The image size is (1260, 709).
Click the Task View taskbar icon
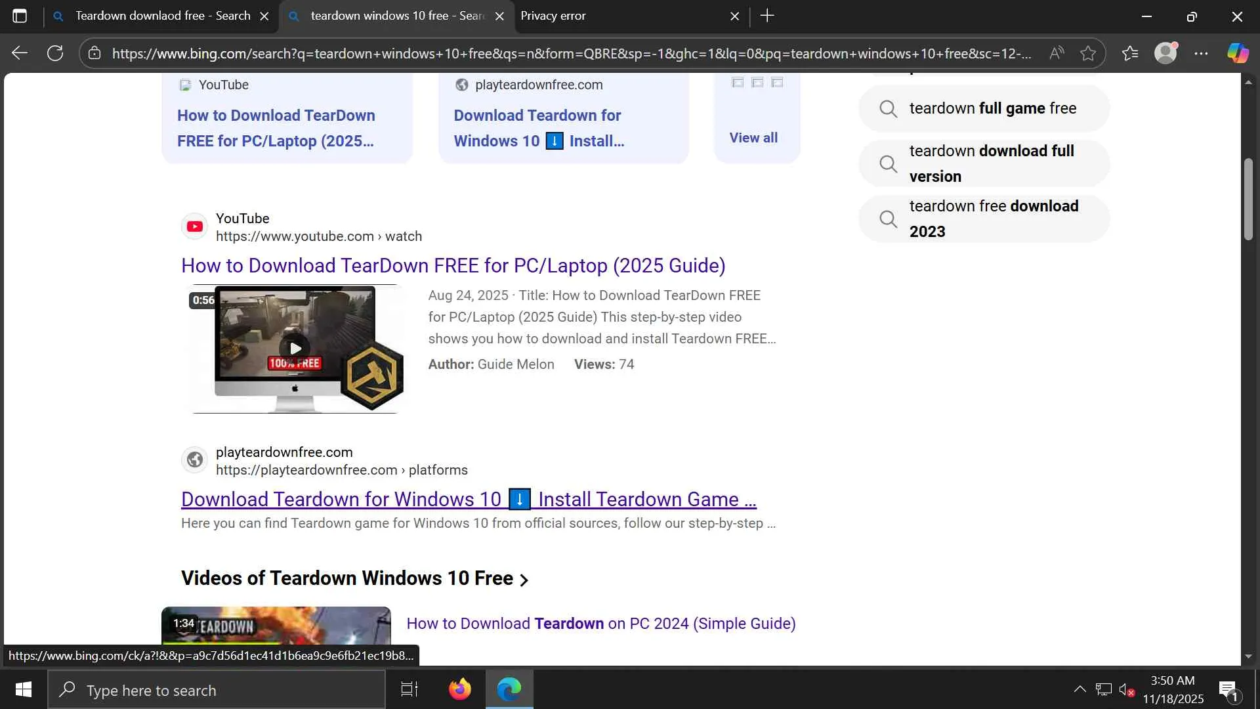[x=409, y=689]
